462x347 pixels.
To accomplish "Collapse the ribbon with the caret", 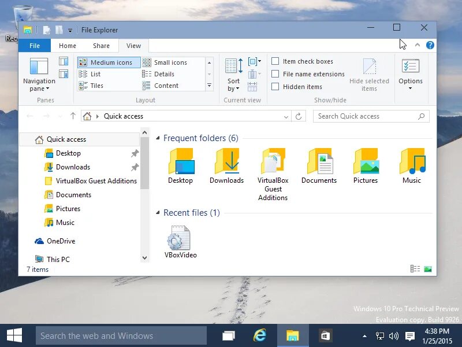I will click(x=417, y=45).
